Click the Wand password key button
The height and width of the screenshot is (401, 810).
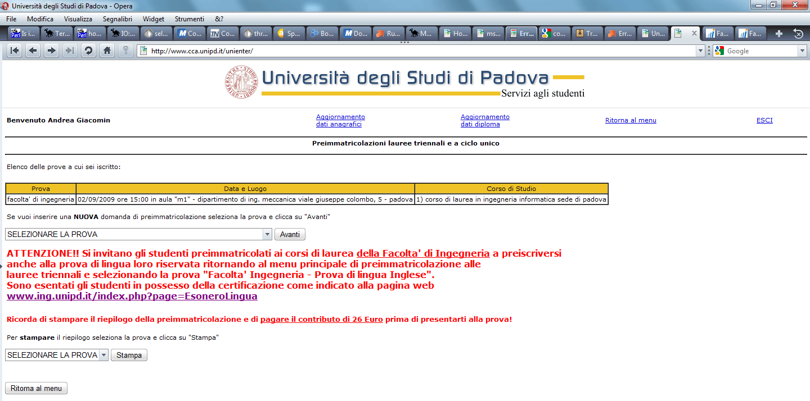(x=125, y=51)
